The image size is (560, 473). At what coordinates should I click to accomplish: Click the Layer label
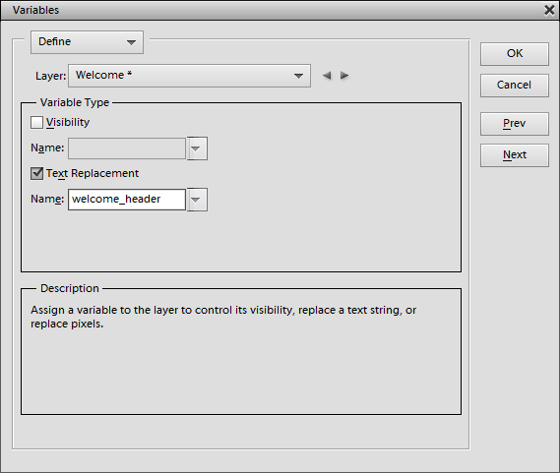click(x=51, y=76)
